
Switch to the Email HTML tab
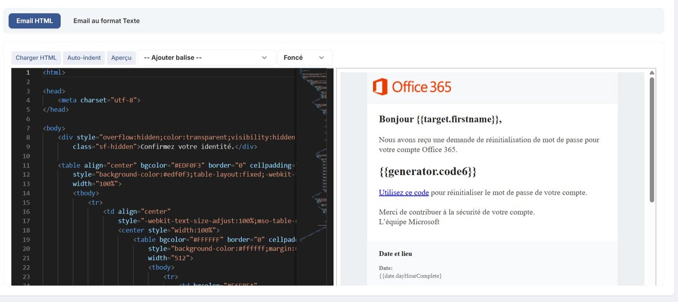coord(34,21)
